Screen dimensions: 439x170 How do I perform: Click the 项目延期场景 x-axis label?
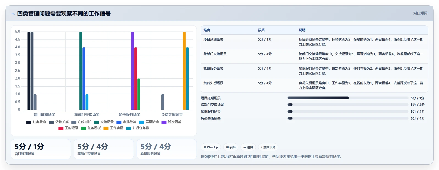pos(44,115)
